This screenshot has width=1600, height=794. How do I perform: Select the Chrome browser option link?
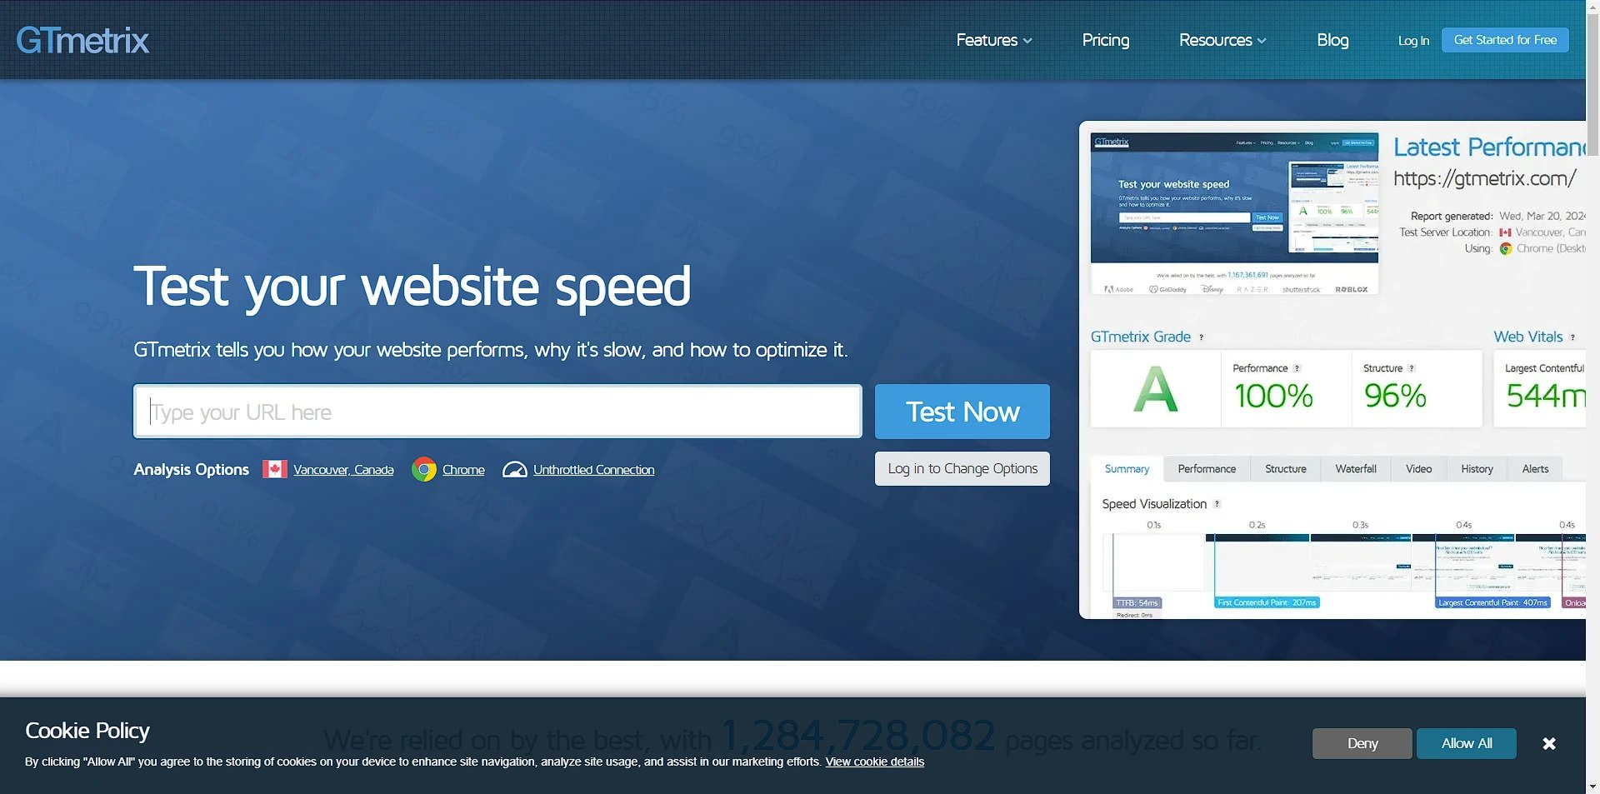[x=463, y=470]
